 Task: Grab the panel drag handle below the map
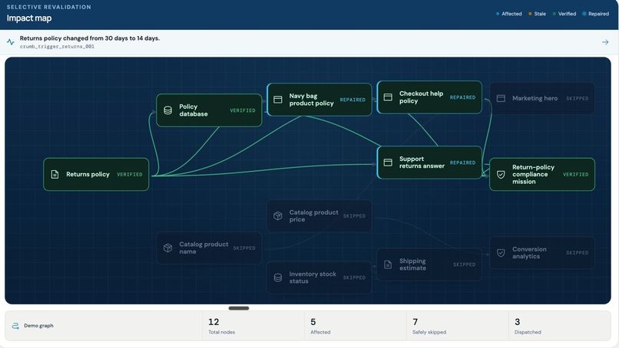click(238, 308)
